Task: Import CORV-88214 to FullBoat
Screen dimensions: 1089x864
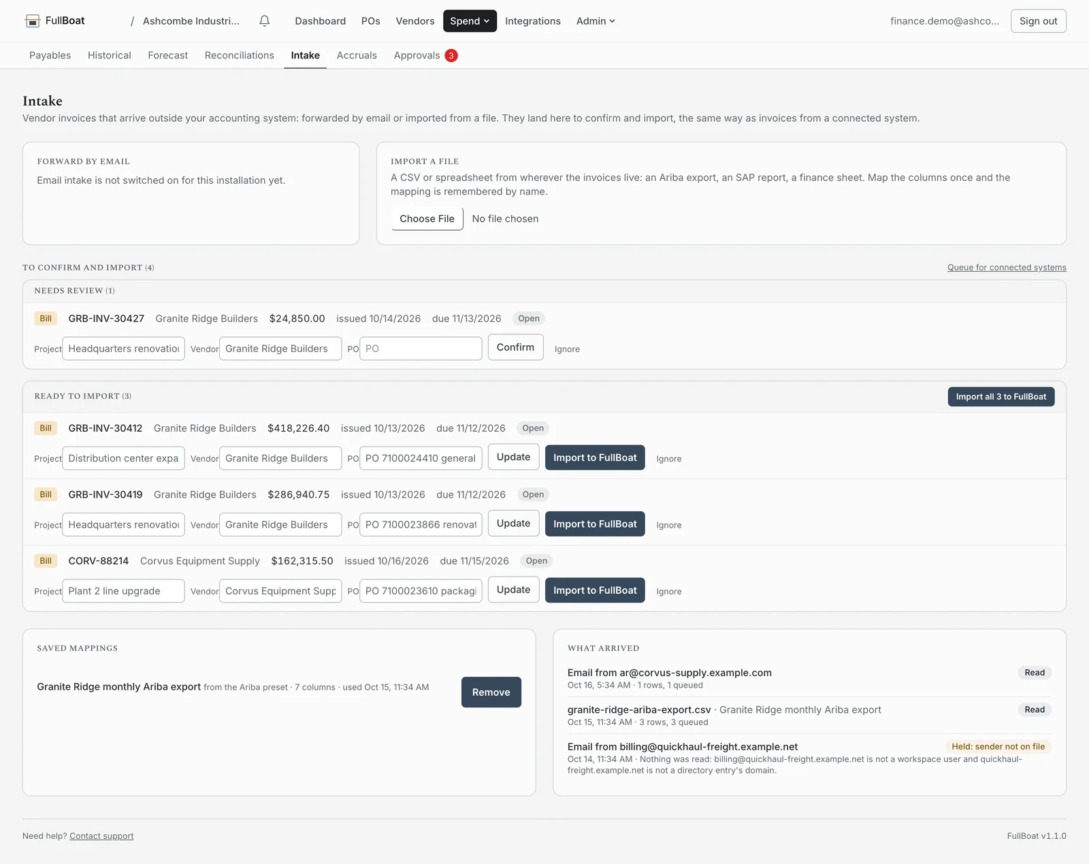Action: (595, 590)
